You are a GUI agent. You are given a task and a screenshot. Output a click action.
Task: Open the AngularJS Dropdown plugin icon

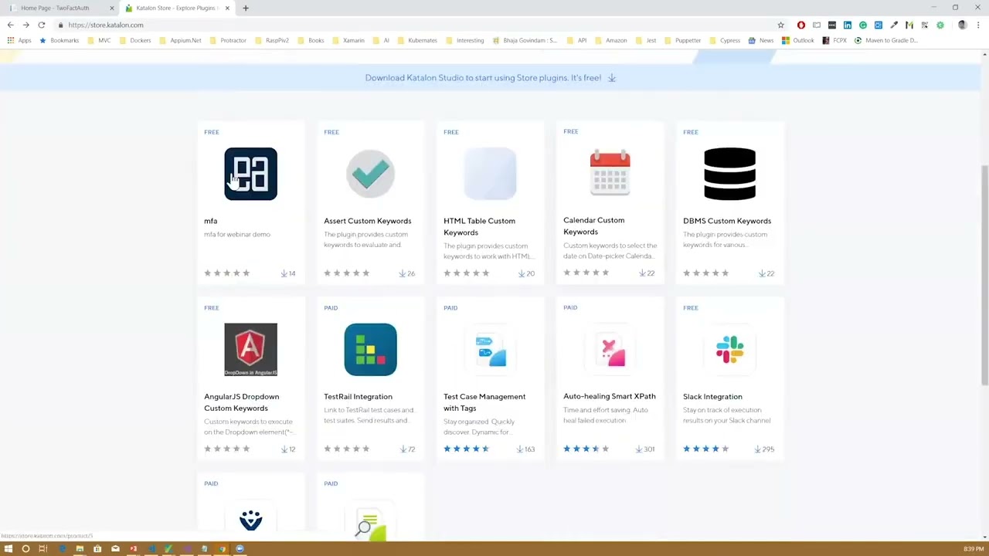coord(250,349)
